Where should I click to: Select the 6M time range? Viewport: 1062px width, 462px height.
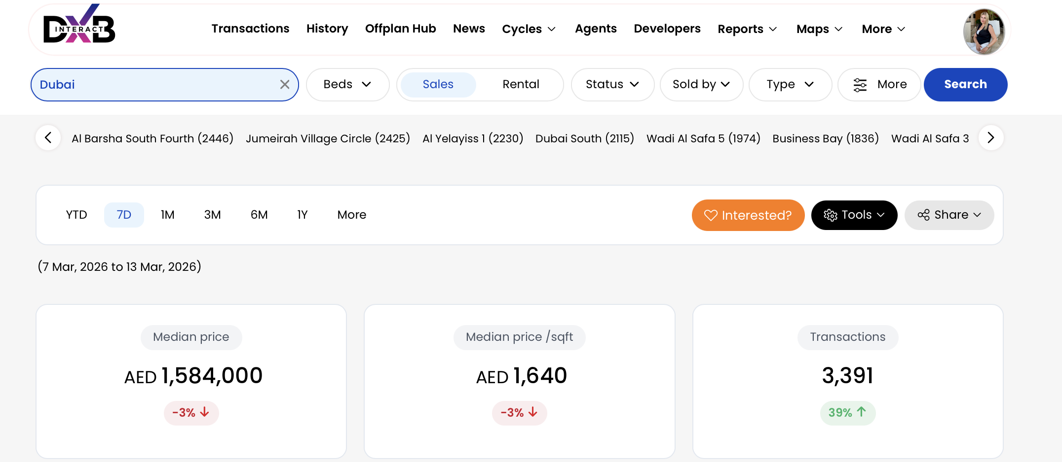click(259, 215)
